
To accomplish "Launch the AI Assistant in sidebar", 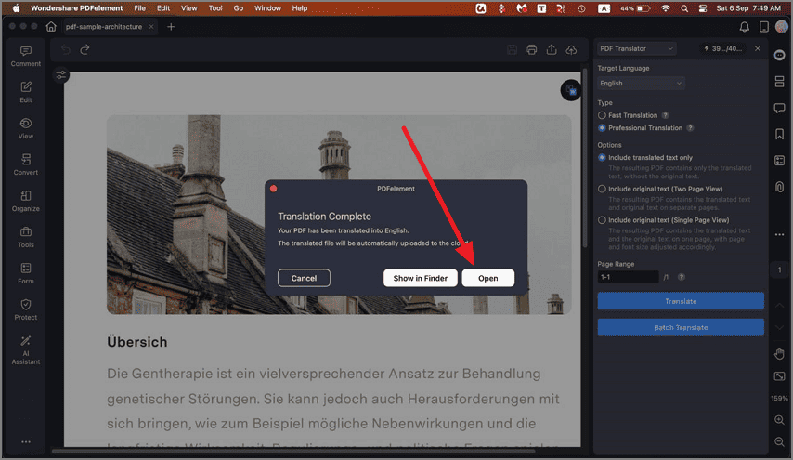I will click(x=26, y=349).
